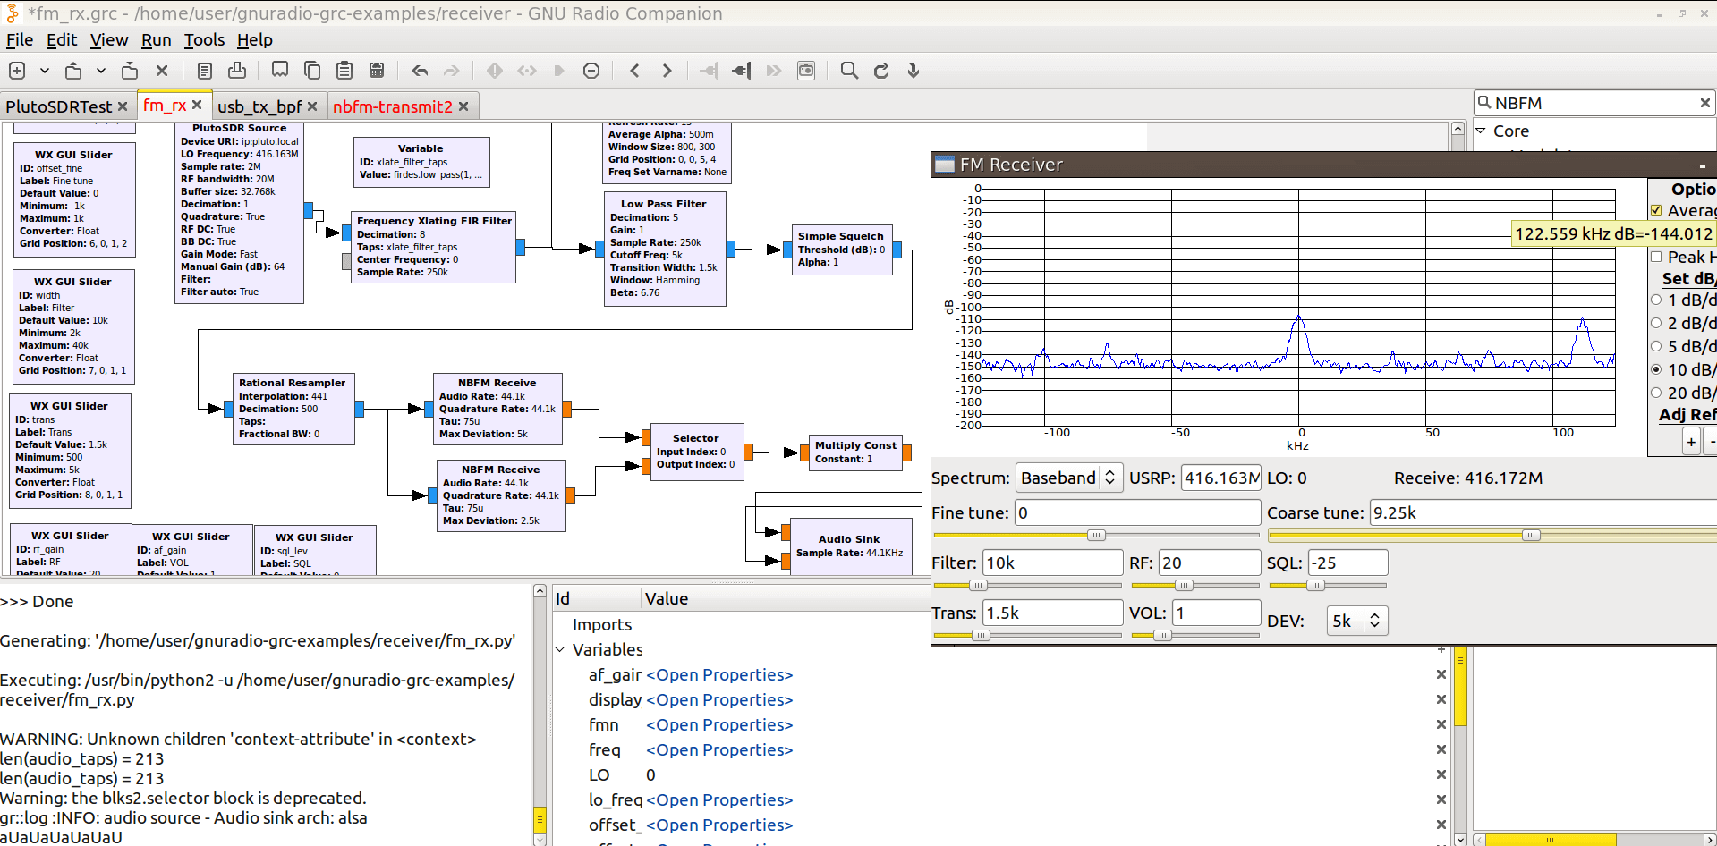Viewport: 1717px width, 846px height.
Task: Click the reload blocks icon
Action: (881, 71)
